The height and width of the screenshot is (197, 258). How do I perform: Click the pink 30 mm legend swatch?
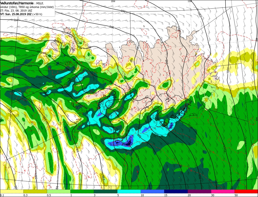coord(223,191)
